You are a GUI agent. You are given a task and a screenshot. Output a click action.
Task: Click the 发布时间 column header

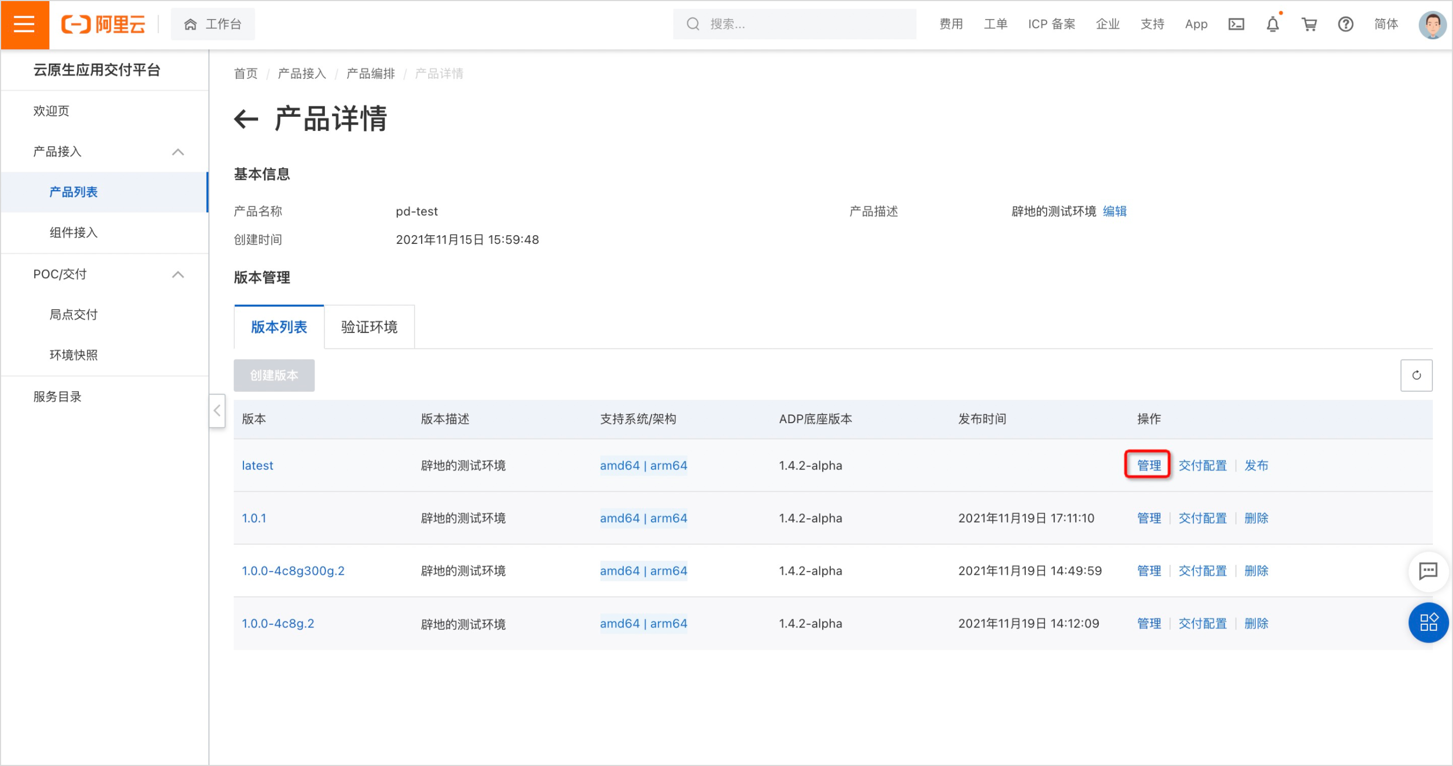click(x=982, y=419)
